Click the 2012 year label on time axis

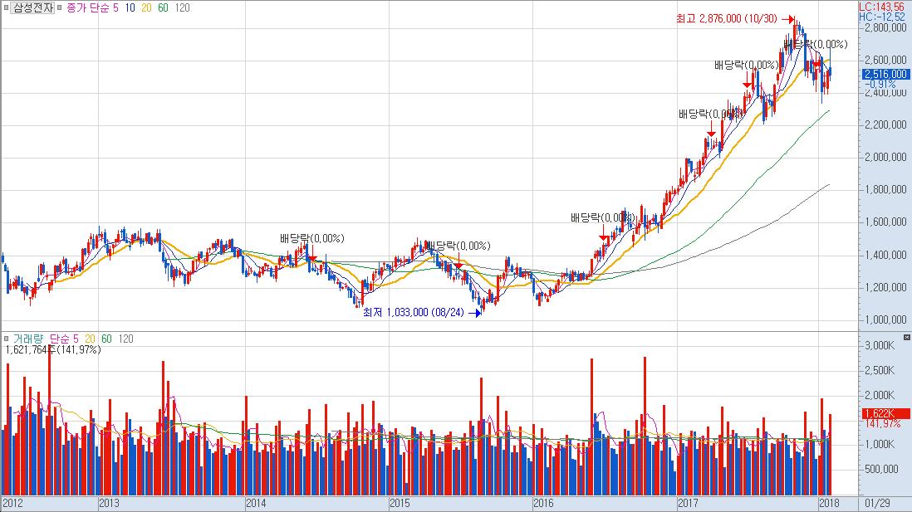tap(12, 503)
